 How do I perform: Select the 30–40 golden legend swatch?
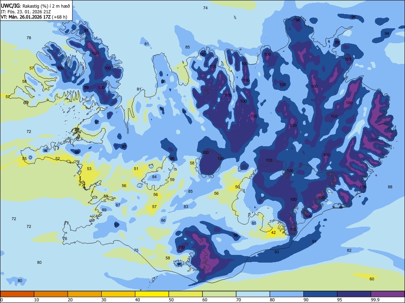click(x=118, y=294)
